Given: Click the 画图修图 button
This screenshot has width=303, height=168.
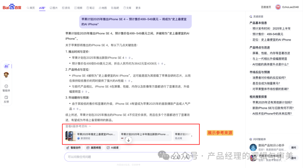Looking at the screenshot, I should [x=94, y=148].
